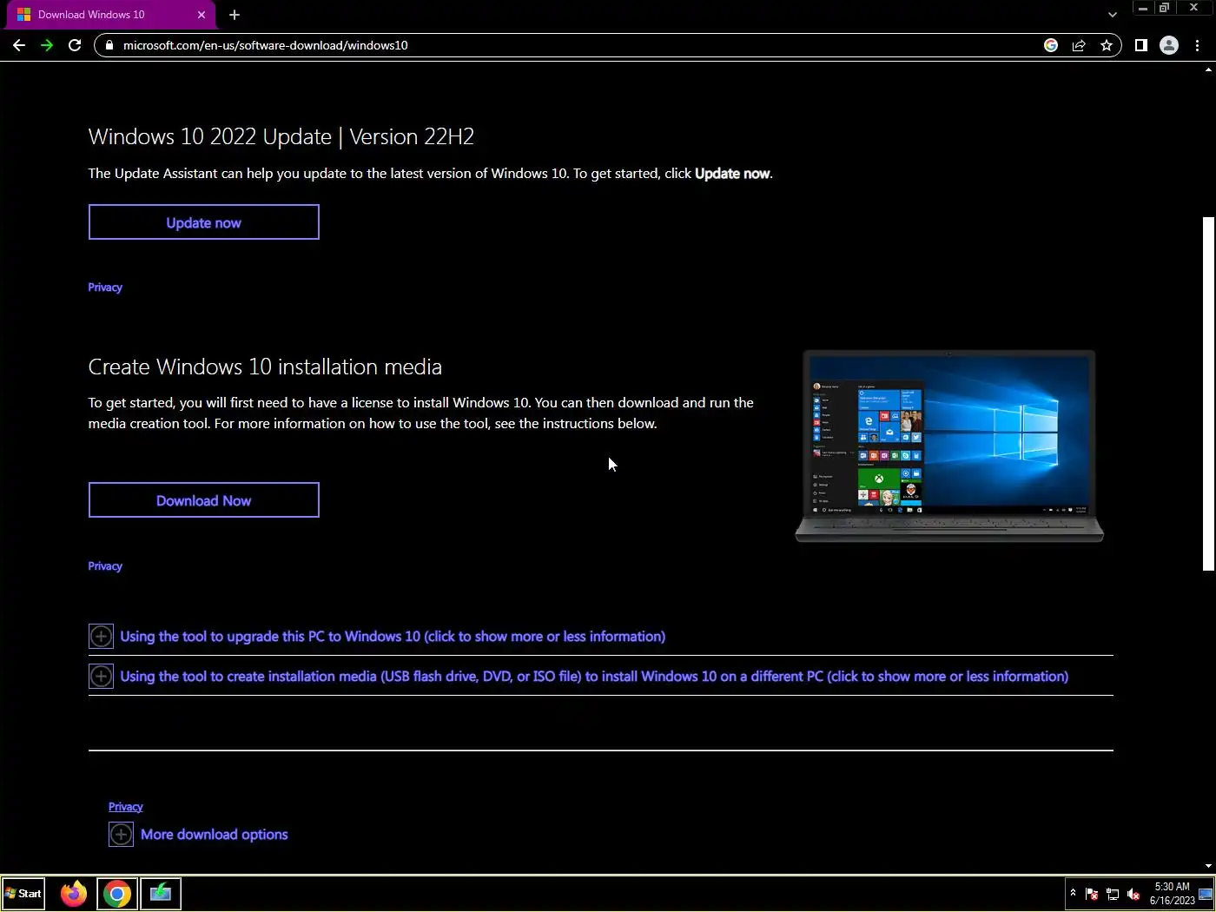This screenshot has width=1216, height=912.
Task: Expand More download options
Action: [x=215, y=835]
